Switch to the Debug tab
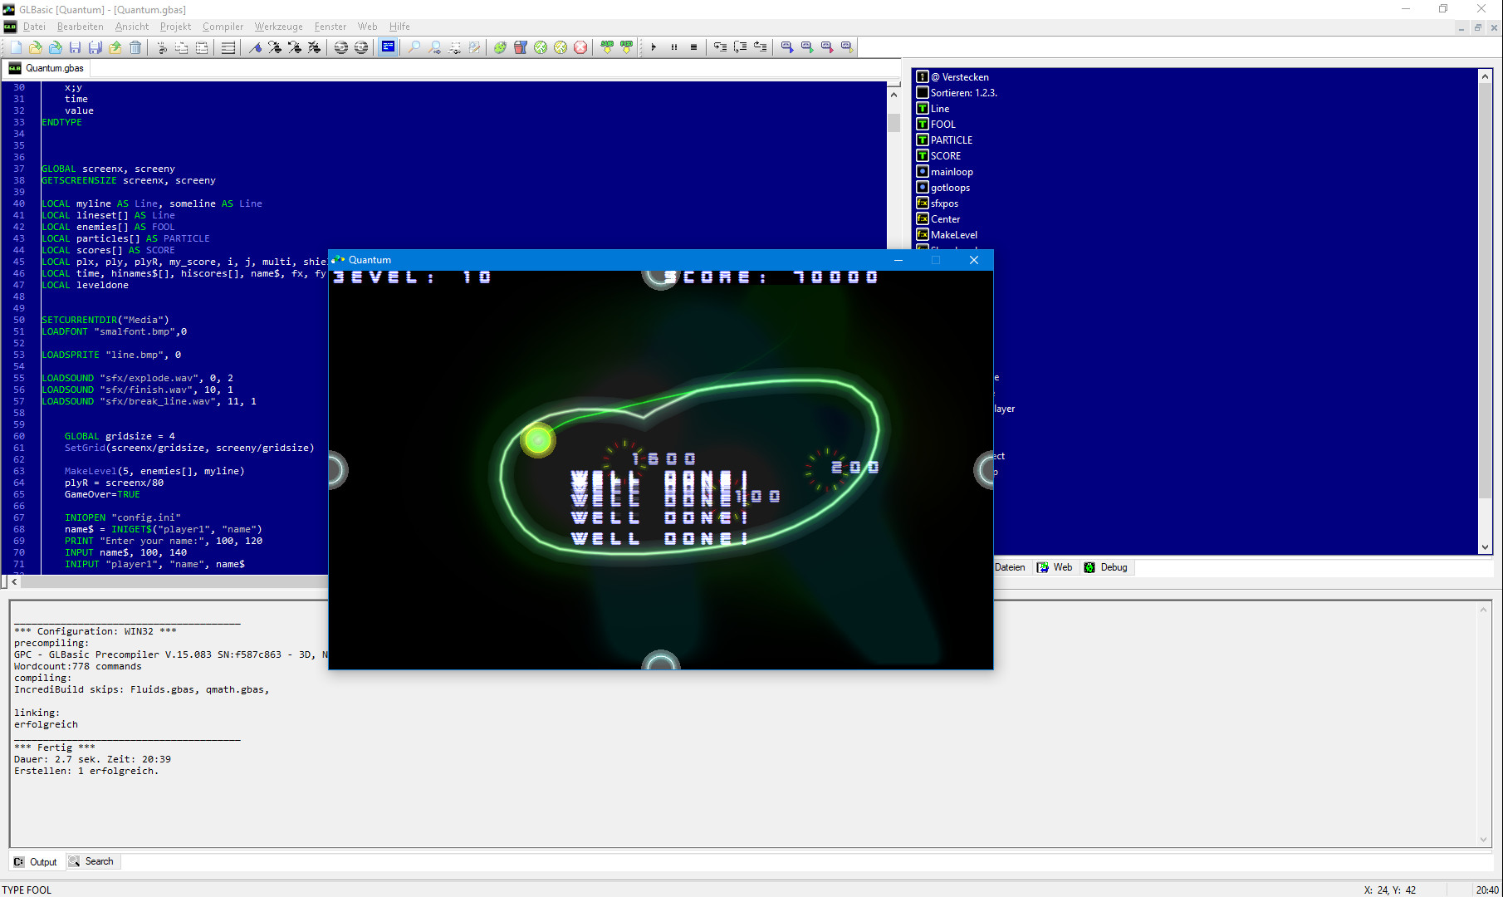The image size is (1503, 897). (x=1106, y=567)
